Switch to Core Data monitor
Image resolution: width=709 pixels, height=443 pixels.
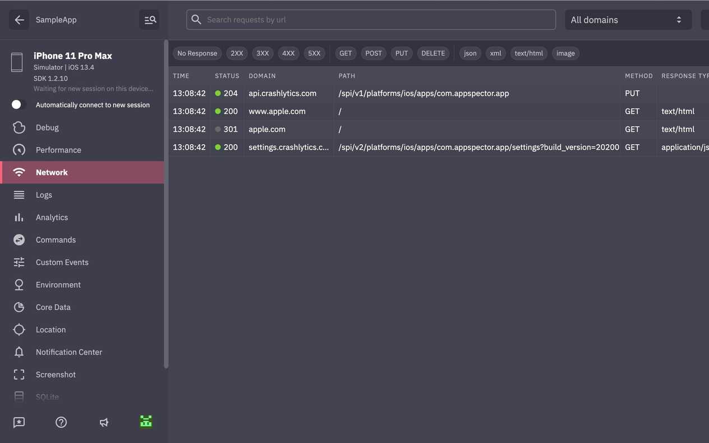pyautogui.click(x=53, y=307)
